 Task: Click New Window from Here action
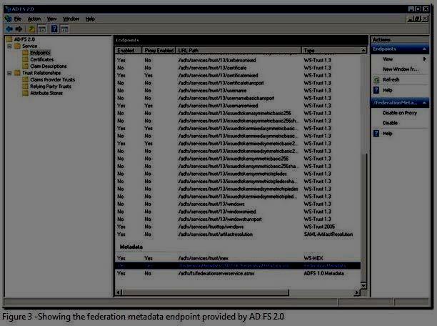pyautogui.click(x=401, y=69)
